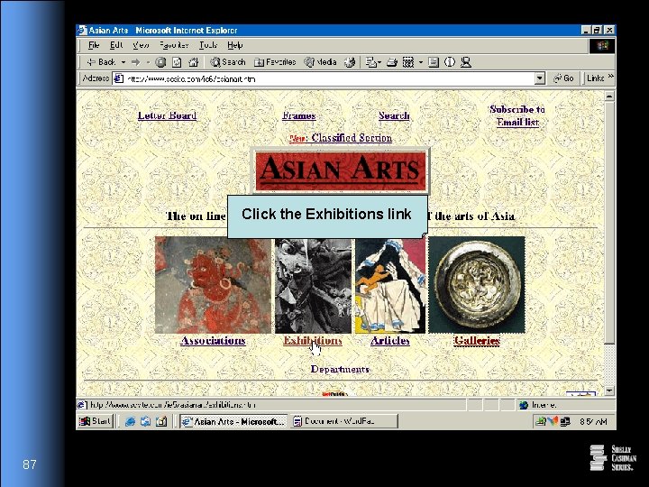
Task: Click the Classified Section link
Action: (x=352, y=138)
